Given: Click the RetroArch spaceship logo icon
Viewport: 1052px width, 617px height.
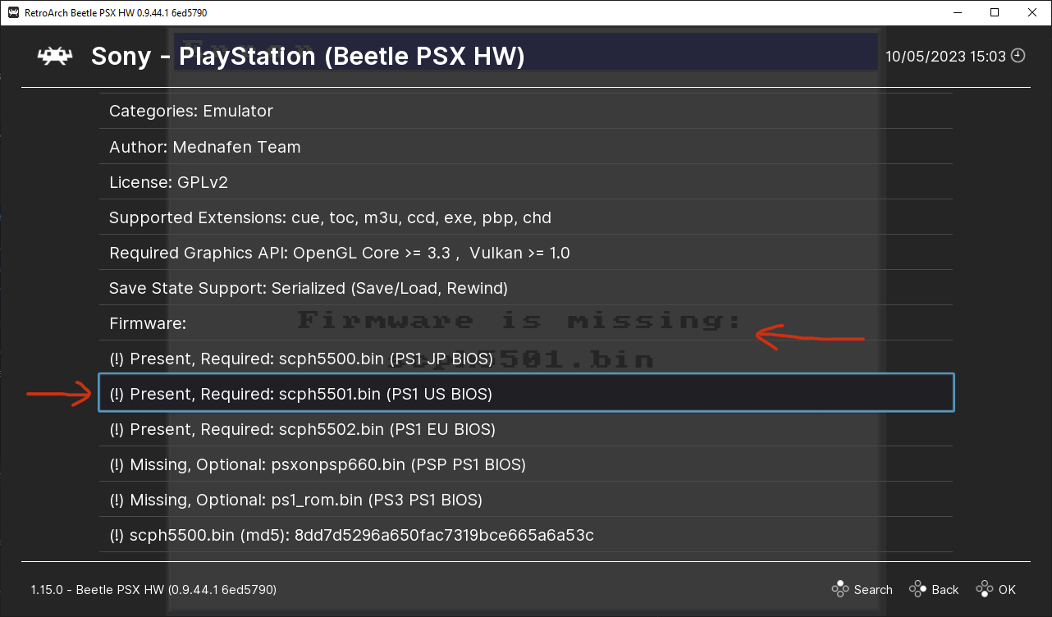Looking at the screenshot, I should tap(55, 56).
